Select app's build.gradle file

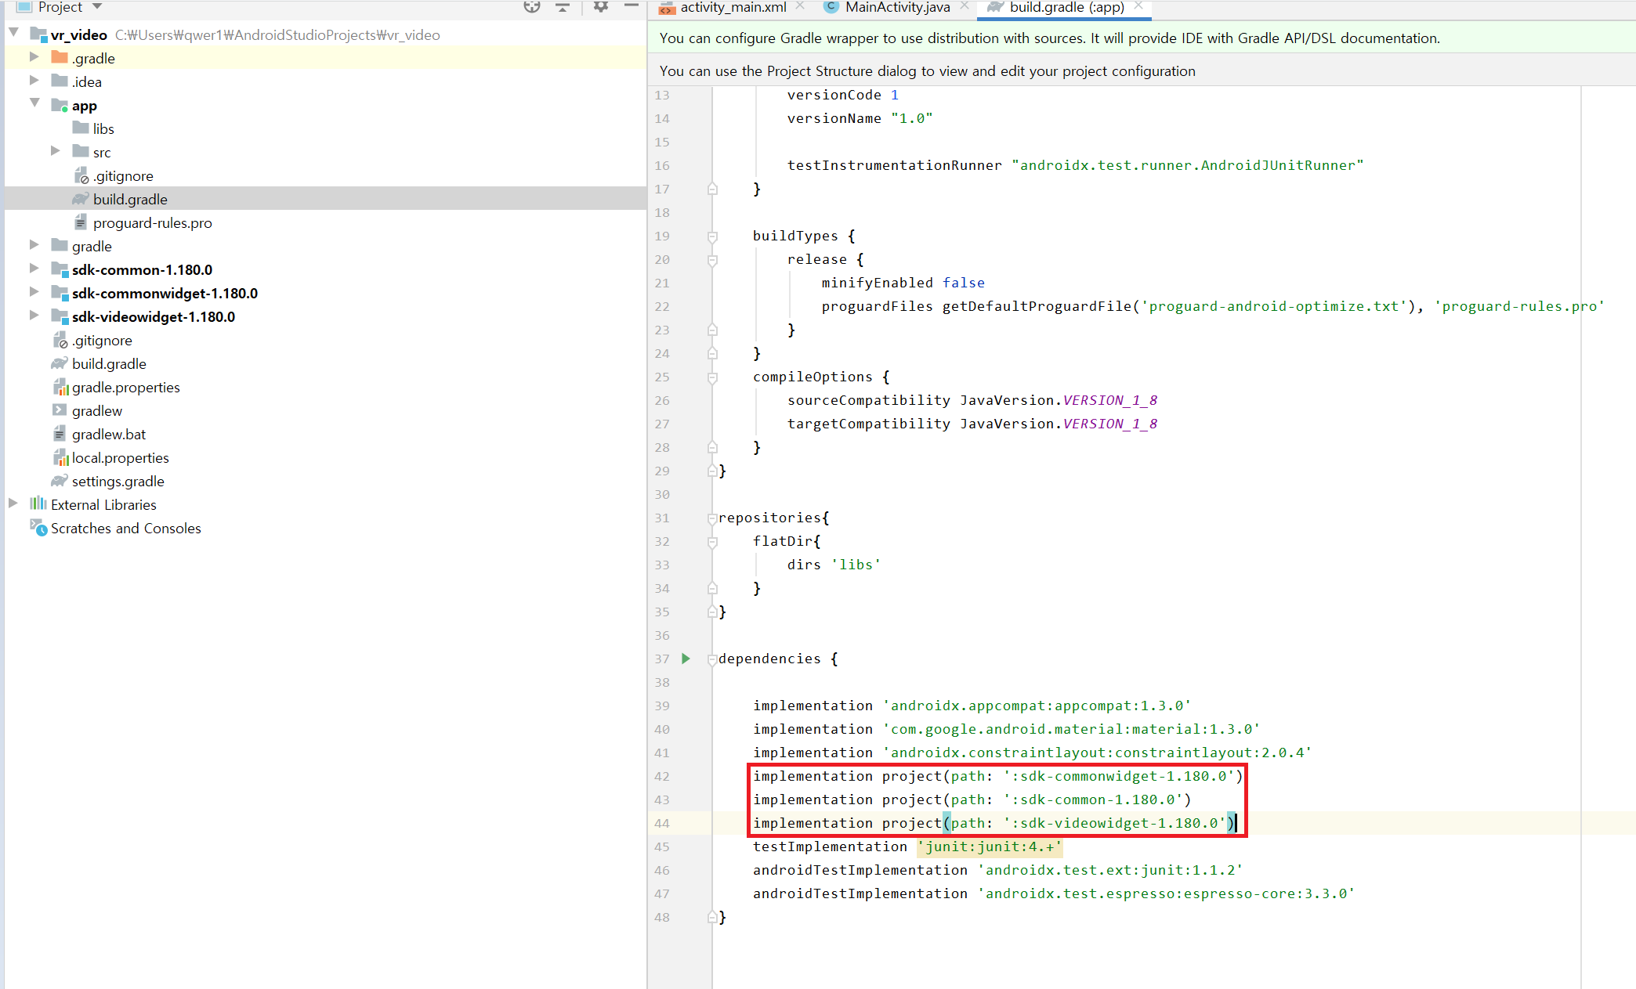pos(130,200)
